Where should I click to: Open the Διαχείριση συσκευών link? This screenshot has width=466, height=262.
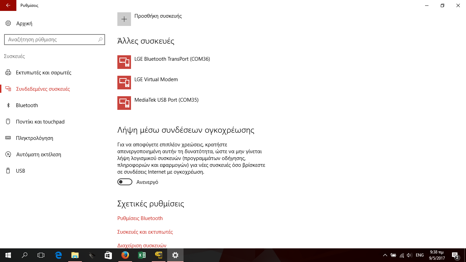pyautogui.click(x=142, y=245)
